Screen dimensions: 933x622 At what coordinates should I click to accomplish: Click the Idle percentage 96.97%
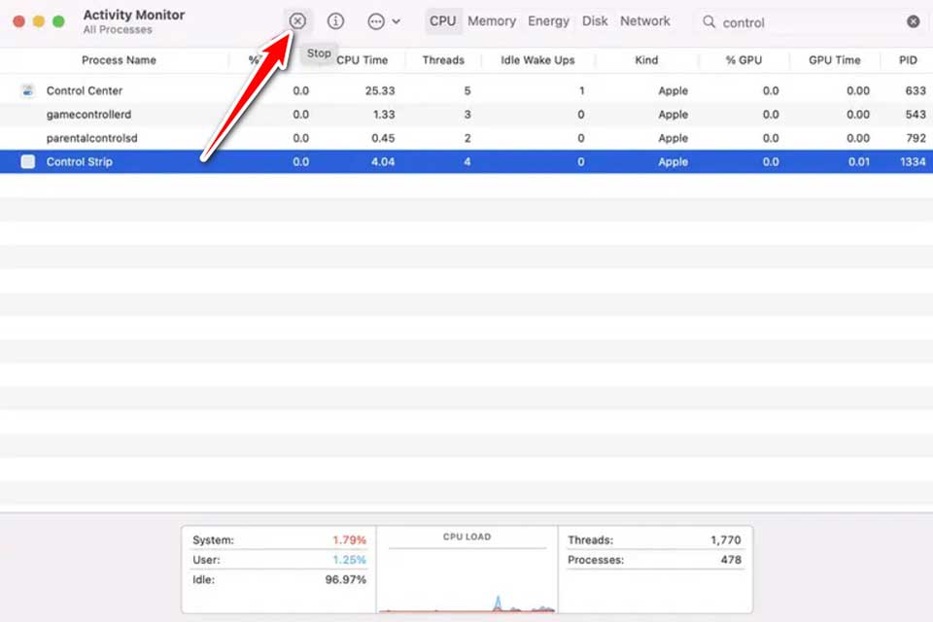point(346,580)
